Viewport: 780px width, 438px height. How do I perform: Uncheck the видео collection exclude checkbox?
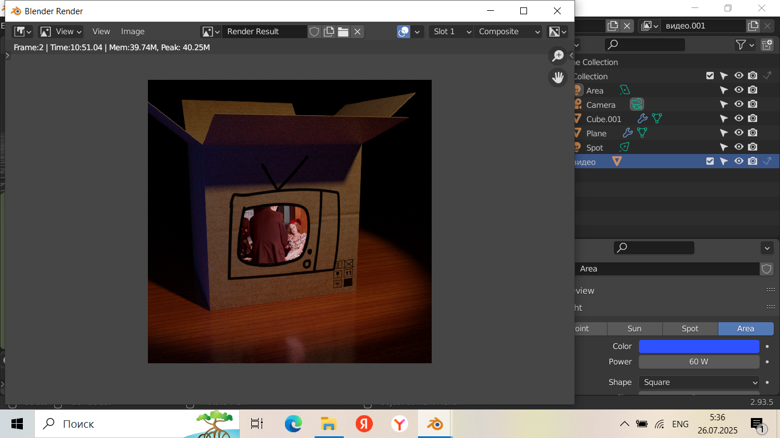click(710, 161)
